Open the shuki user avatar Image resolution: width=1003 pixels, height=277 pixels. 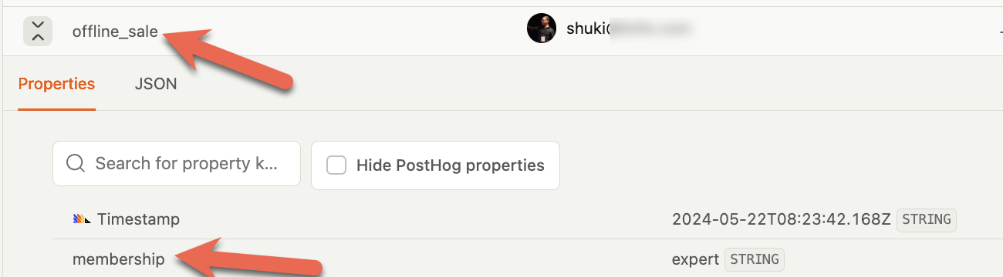pyautogui.click(x=542, y=28)
